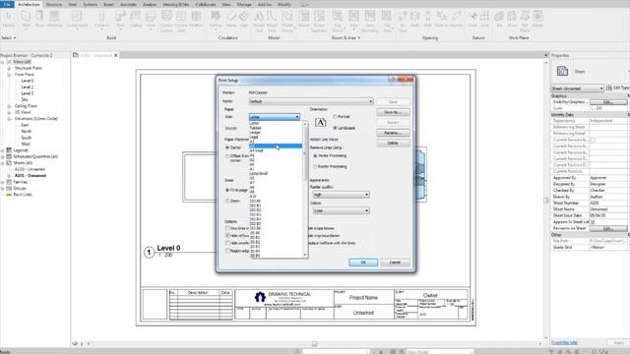Open the Collaborate ribbon tab
The width and height of the screenshot is (630, 354).
(206, 4)
